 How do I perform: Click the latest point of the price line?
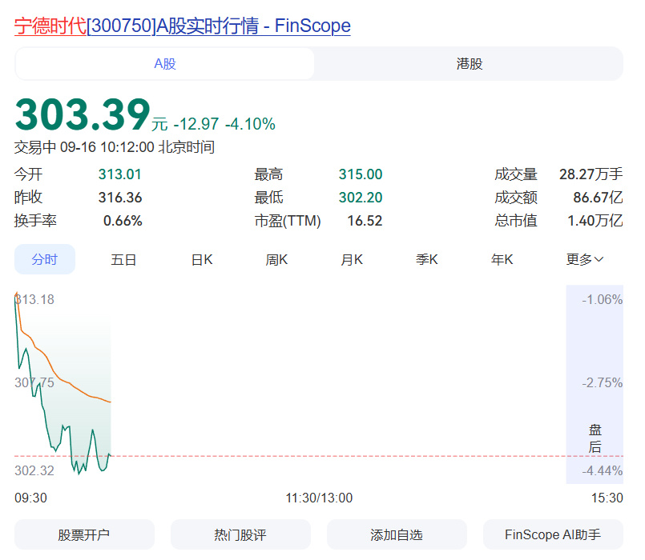110,455
